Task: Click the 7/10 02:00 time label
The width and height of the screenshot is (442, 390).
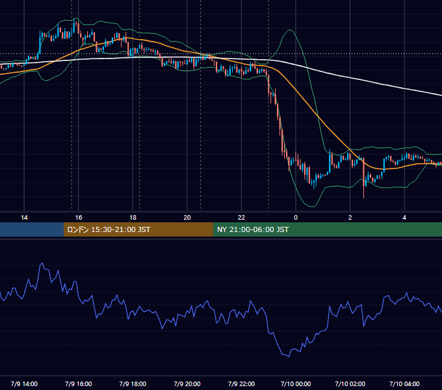Action: pos(350,383)
